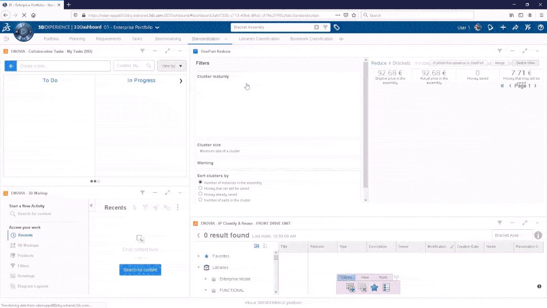Screen dimensions: 547x308
Task: Click the list properties toolbar icon
Action: [386, 288]
